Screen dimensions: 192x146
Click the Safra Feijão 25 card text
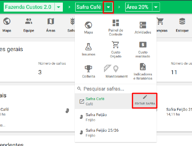pos(179,110)
